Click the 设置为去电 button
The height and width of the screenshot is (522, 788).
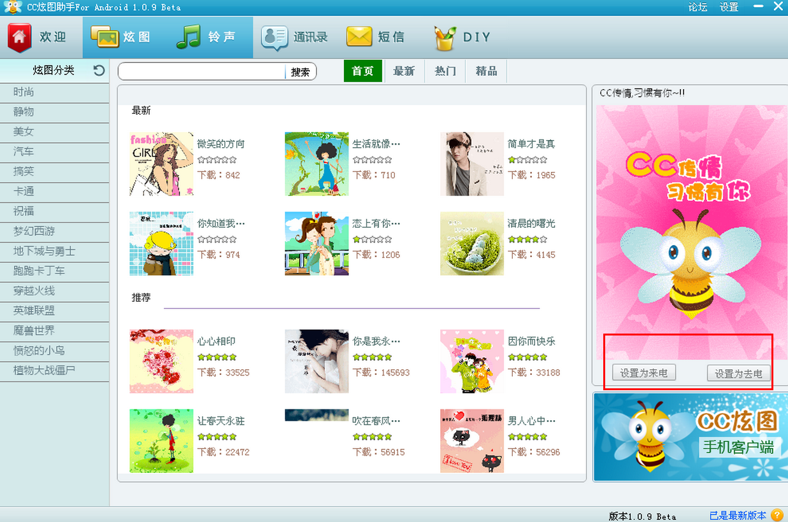[x=739, y=373]
